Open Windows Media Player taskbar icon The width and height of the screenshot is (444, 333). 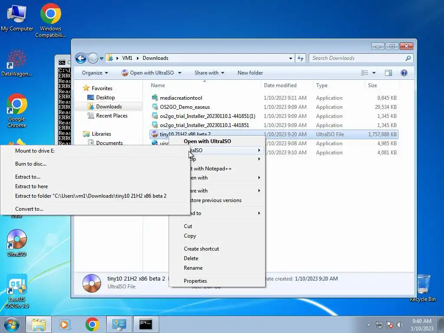tap(65, 324)
